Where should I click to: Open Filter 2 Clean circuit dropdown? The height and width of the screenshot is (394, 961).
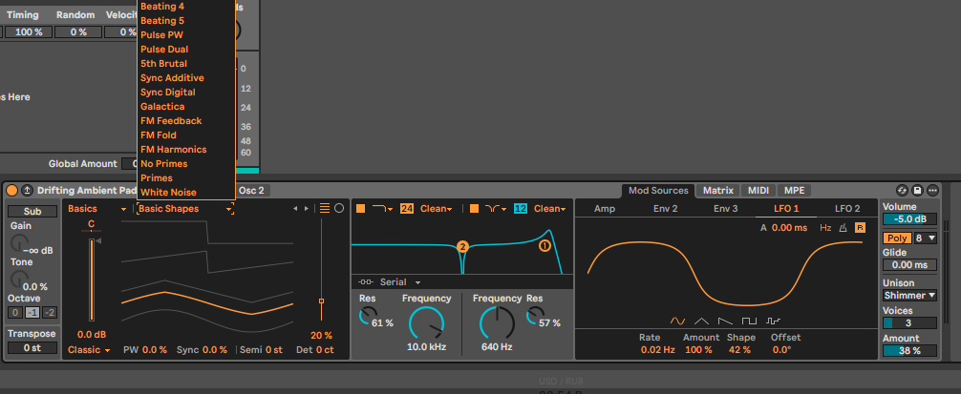point(549,209)
